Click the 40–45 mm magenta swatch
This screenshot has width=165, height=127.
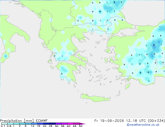pyautogui.click(x=71, y=124)
